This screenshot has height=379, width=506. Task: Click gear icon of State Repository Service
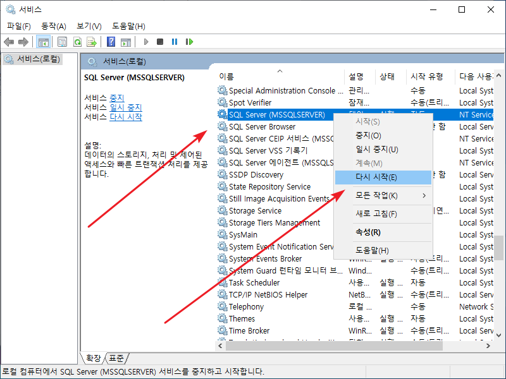coord(223,186)
